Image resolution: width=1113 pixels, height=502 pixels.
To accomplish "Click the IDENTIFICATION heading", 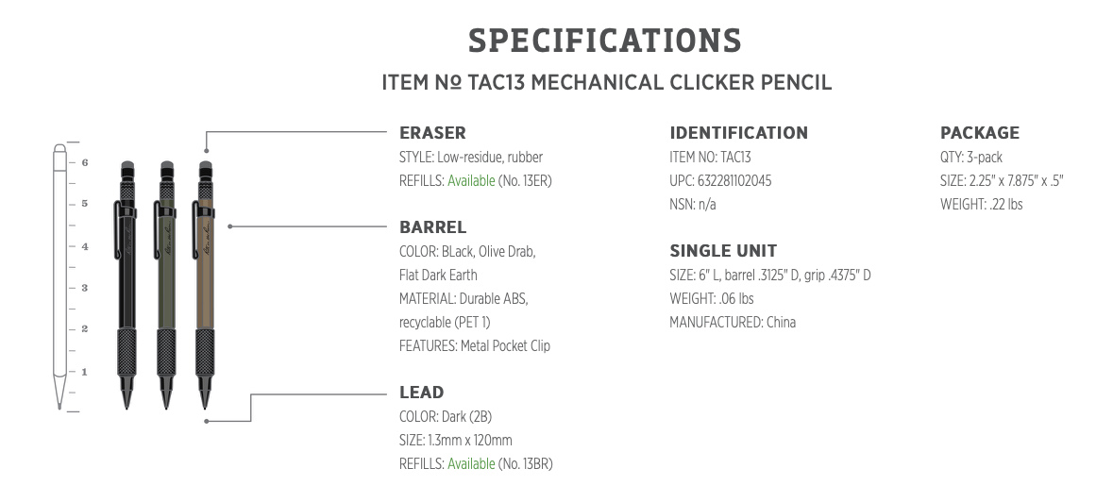I will click(738, 133).
